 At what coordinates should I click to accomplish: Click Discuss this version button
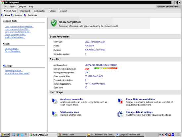[x=168, y=7]
